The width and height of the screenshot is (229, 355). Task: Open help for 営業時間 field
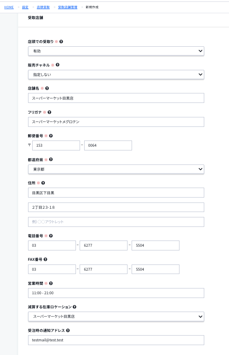point(51,283)
